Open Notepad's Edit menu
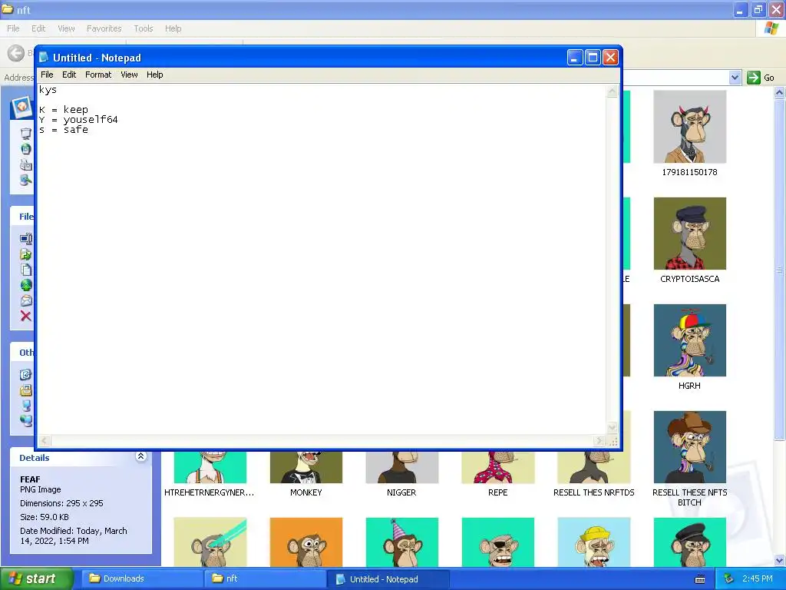The width and height of the screenshot is (786, 590). (x=69, y=75)
